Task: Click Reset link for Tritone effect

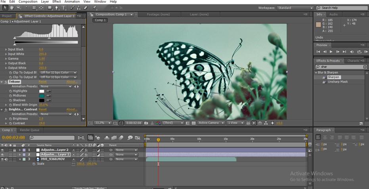Action: coord(42,82)
